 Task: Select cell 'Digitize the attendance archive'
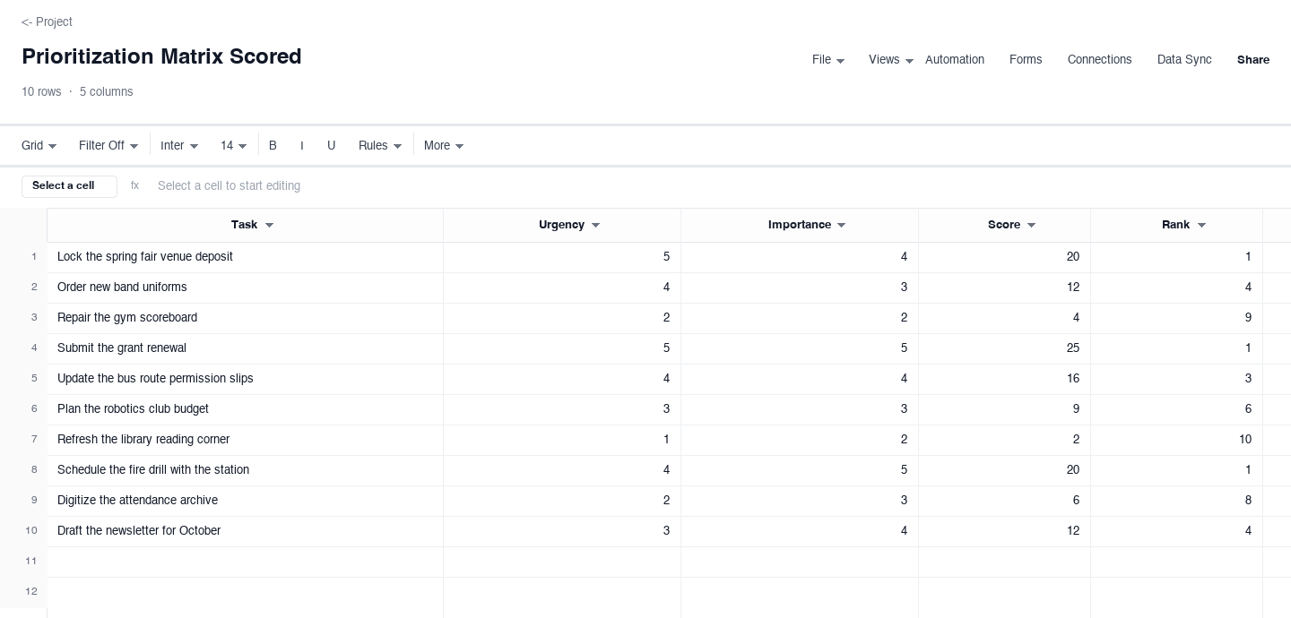pyautogui.click(x=245, y=501)
